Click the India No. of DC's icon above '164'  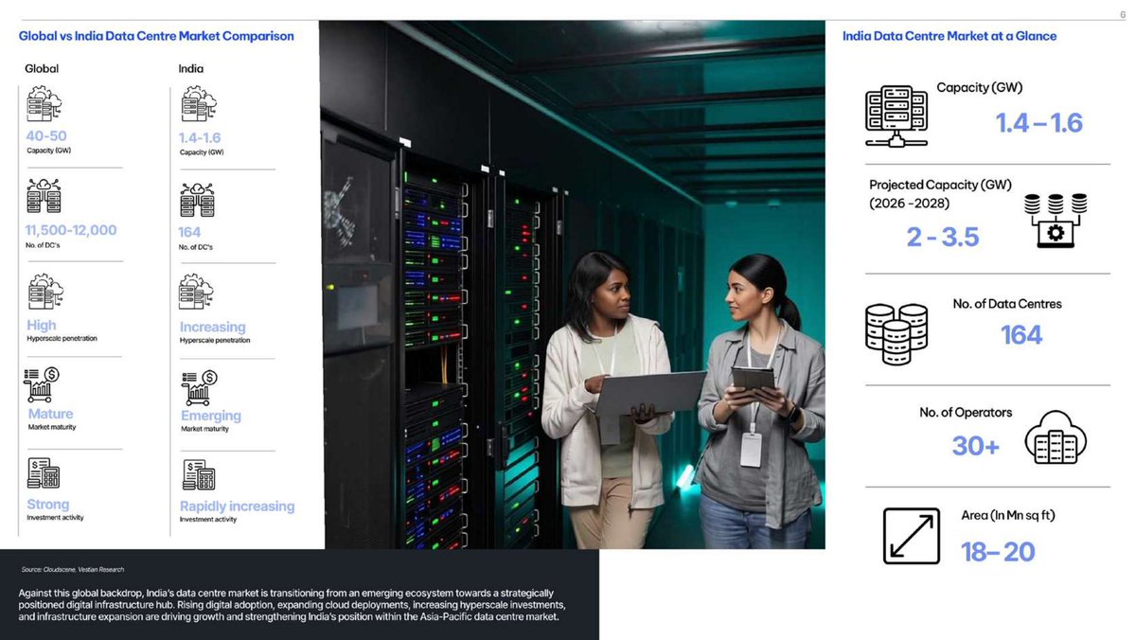pyautogui.click(x=197, y=200)
